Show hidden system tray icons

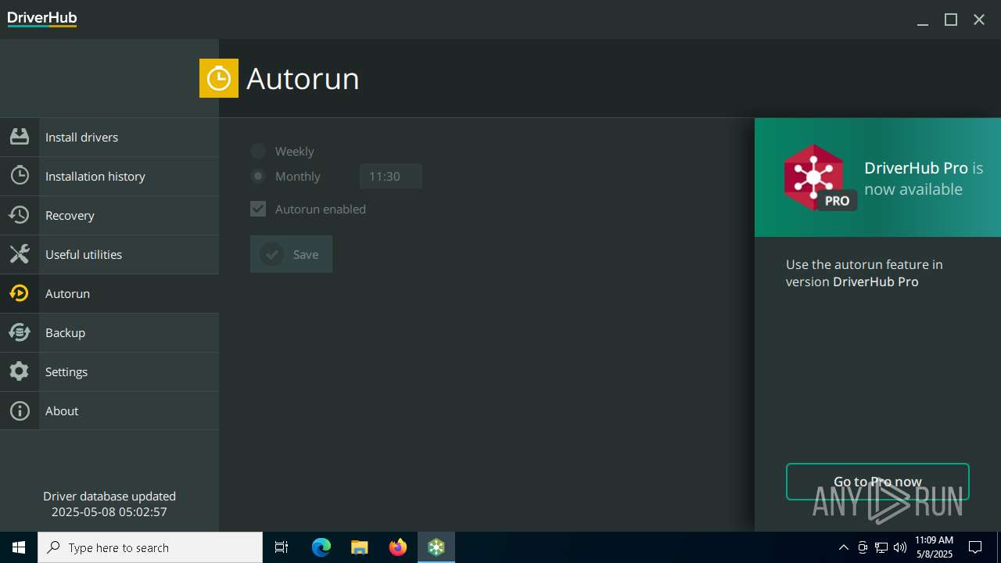point(843,547)
